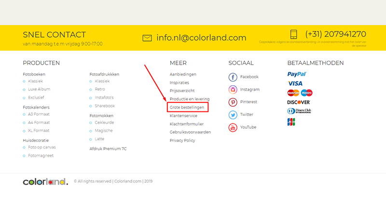Click the phone icon in contact bar
386x205 pixels.
point(294,35)
